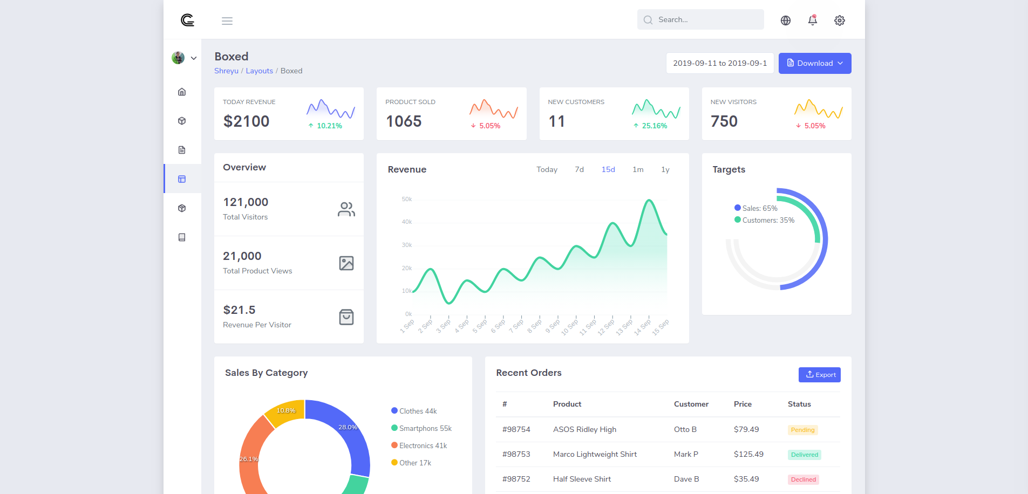Click the Marco Lightweight Shirt product
Viewport: 1028px width, 494px height.
(595, 454)
